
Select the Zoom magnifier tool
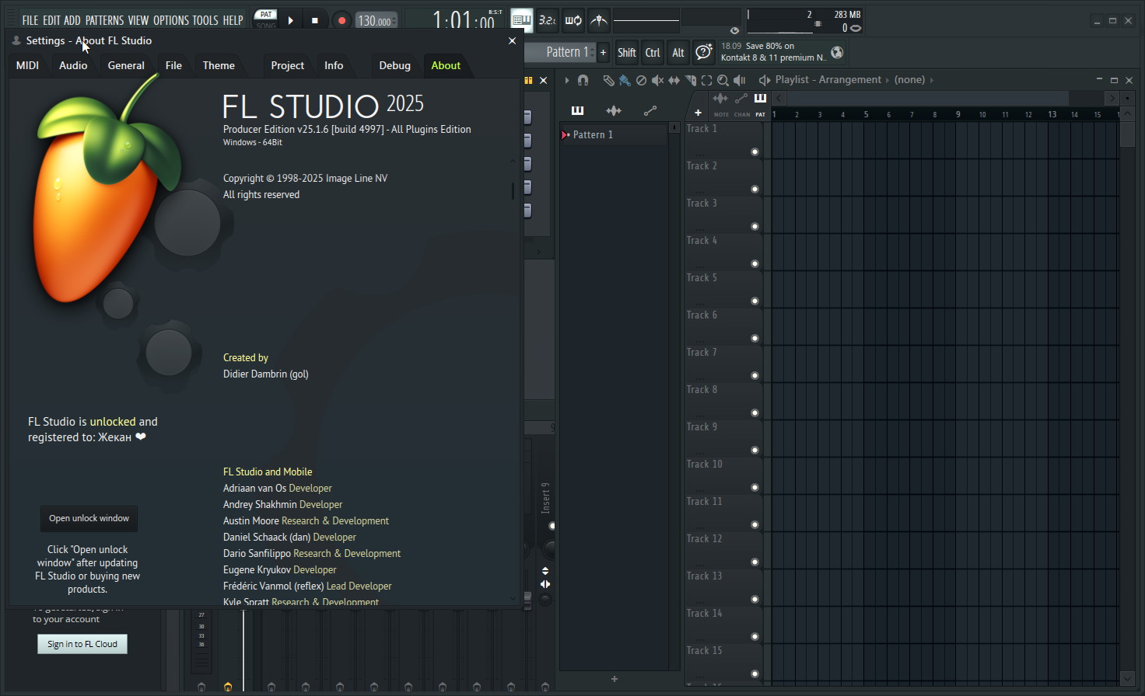pos(723,80)
